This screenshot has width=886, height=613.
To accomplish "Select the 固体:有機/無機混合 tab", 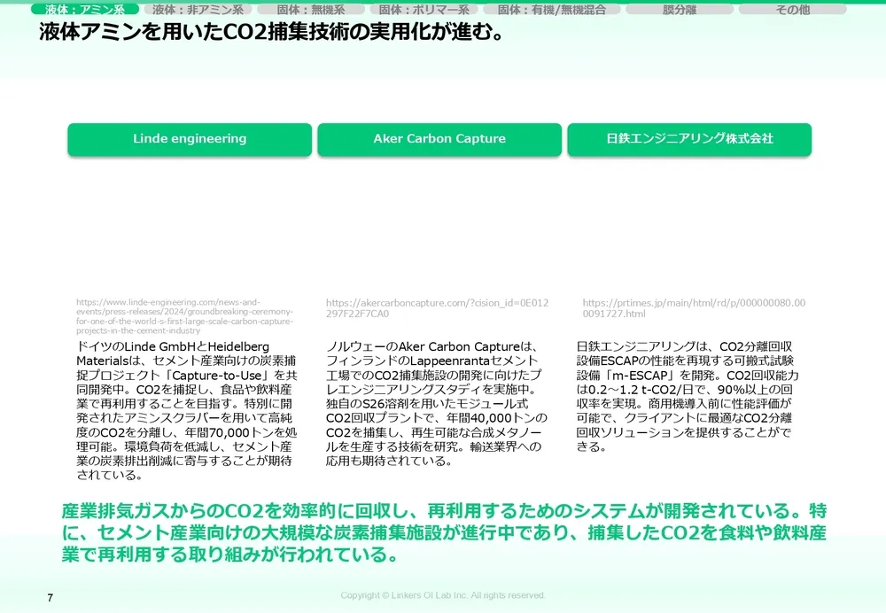I will pos(550,9).
